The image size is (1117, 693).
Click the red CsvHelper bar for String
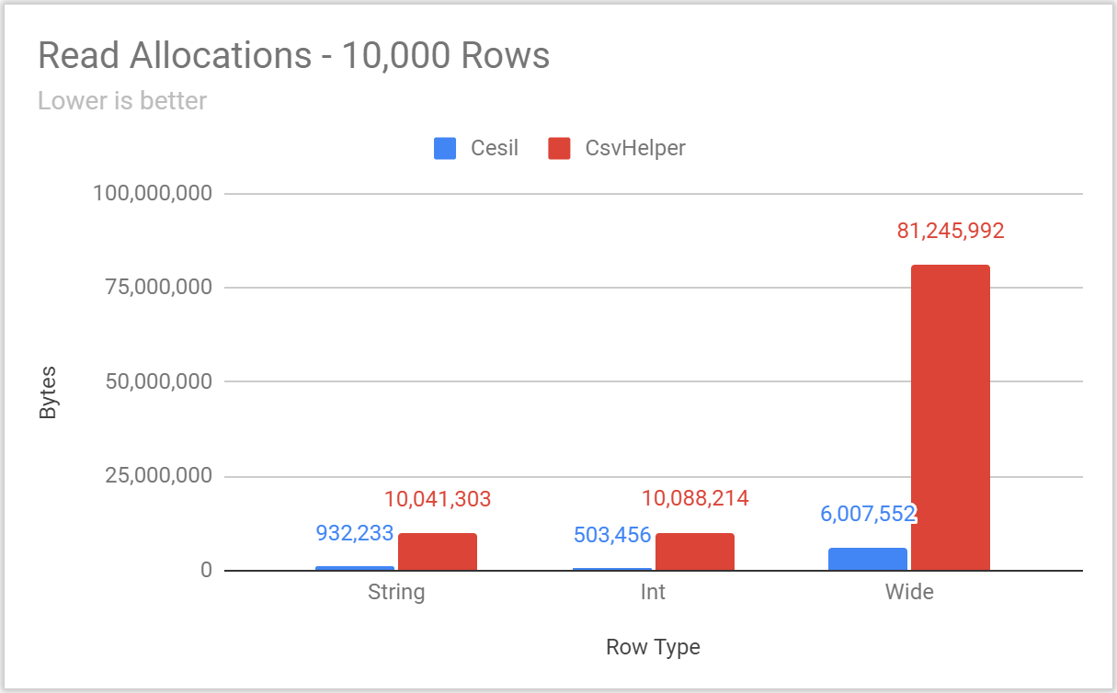tap(437, 551)
